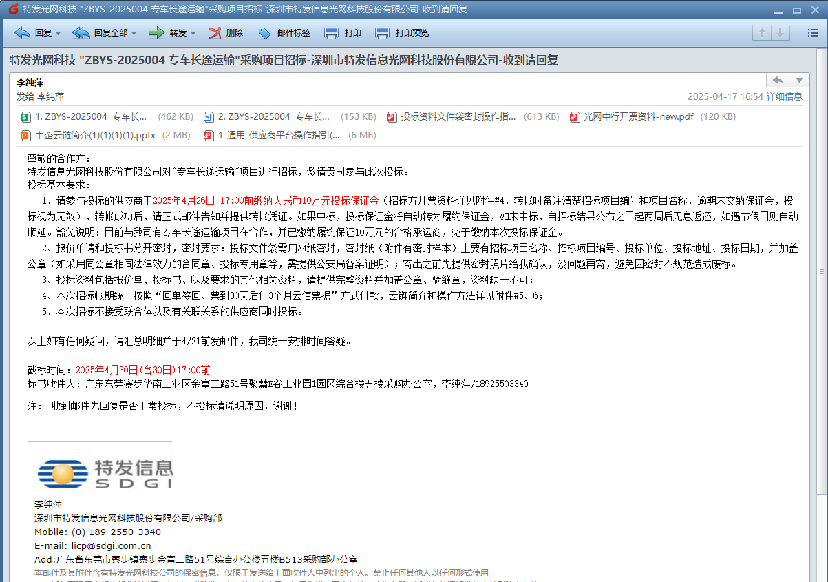Click the line 以上如有任何疑问，请汇总明细
The height and width of the screenshot is (582, 828).
189,341
